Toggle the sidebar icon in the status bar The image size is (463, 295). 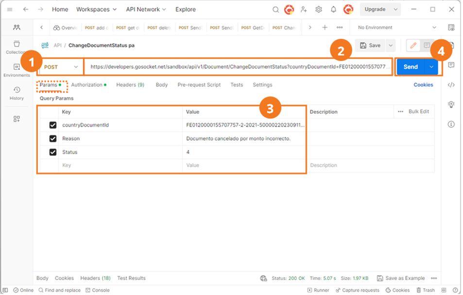(x=5, y=291)
